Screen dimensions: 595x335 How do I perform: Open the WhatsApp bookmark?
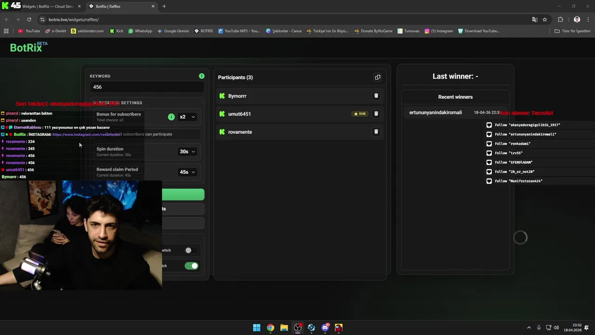click(x=140, y=31)
